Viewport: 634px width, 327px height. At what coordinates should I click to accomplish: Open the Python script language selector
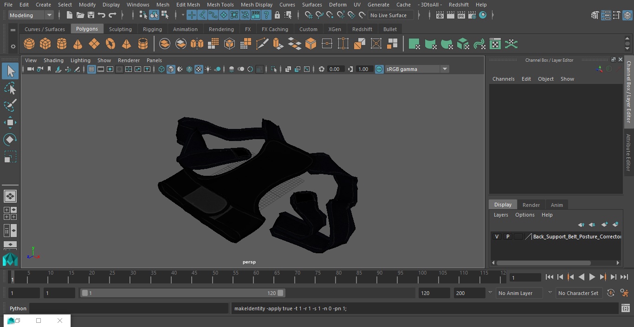coord(18,308)
